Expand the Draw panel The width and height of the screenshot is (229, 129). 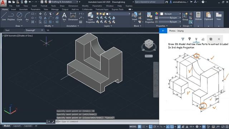(19, 26)
